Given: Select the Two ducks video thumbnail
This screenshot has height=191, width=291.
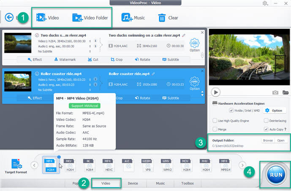Looking at the screenshot, I should [18, 43].
